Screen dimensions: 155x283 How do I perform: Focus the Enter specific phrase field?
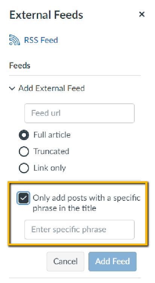click(x=79, y=229)
